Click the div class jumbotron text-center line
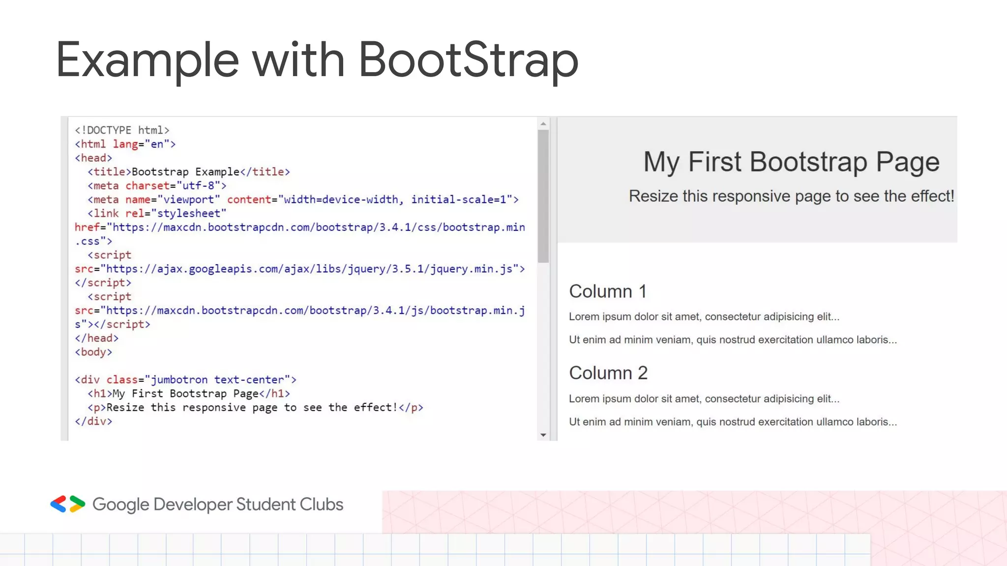 point(185,380)
